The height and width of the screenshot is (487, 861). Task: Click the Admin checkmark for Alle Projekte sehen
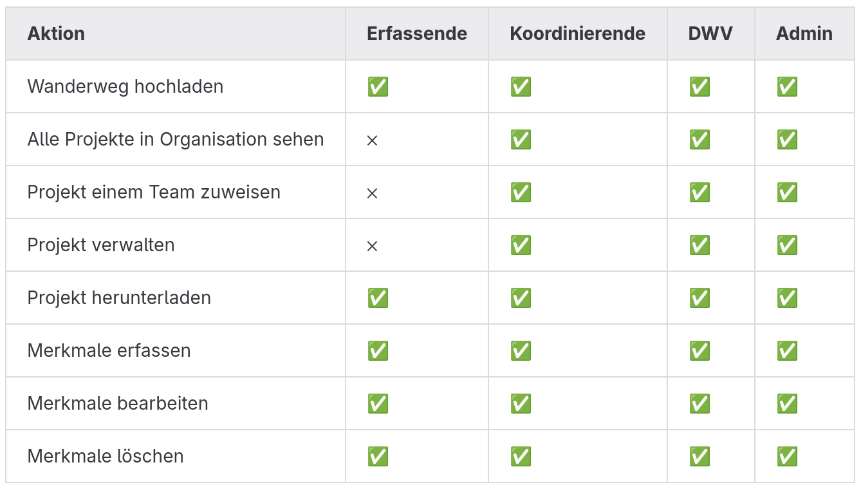[787, 139]
